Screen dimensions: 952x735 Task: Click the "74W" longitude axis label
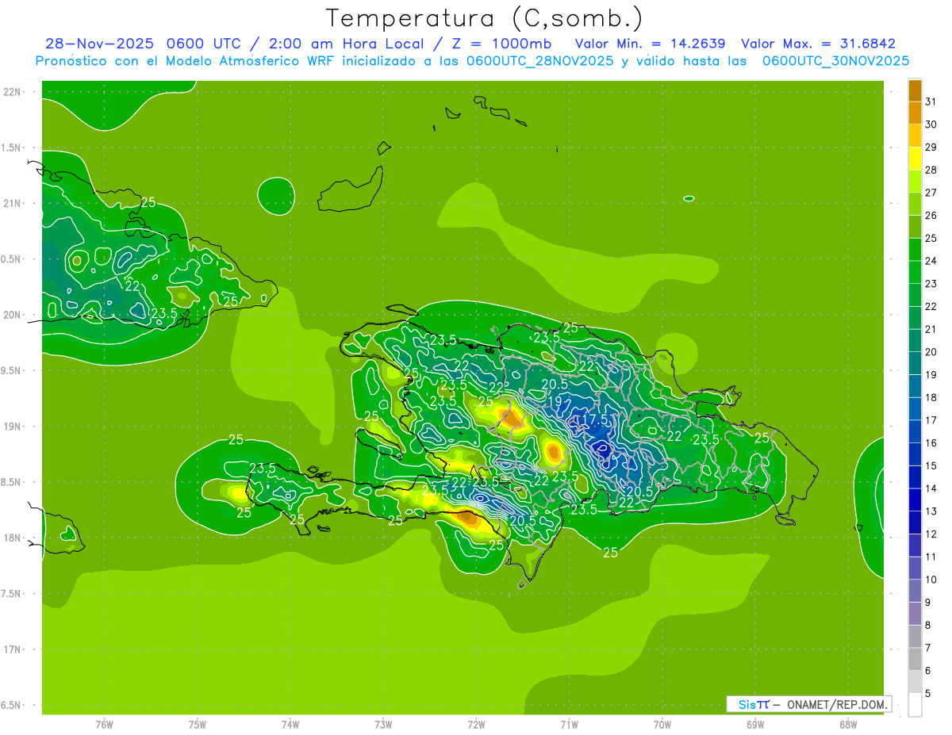(x=290, y=725)
